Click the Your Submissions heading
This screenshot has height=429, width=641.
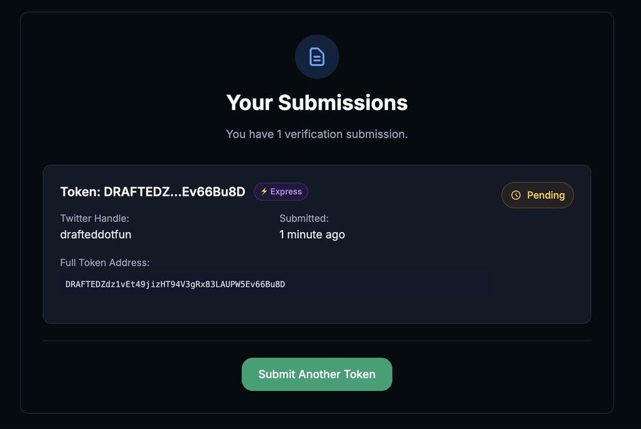click(x=317, y=103)
